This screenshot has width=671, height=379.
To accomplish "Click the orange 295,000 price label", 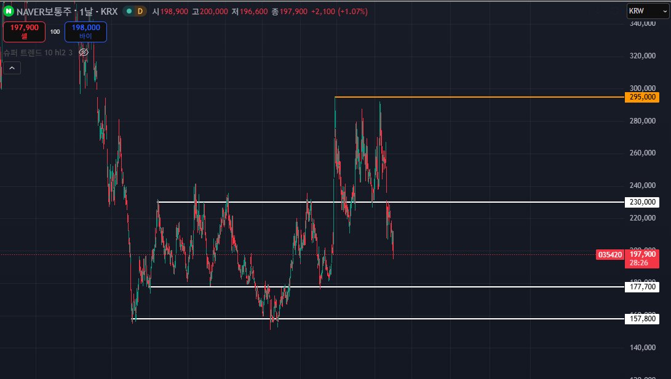I will (642, 97).
